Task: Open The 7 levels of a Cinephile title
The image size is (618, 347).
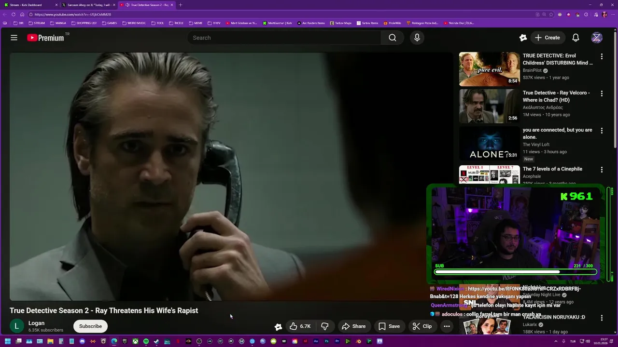Action: click(552, 169)
